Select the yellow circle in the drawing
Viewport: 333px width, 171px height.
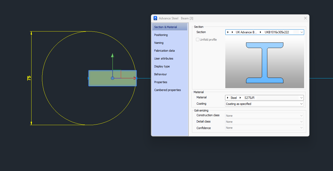point(42,78)
